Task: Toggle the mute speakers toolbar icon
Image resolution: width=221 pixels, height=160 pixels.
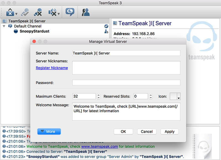Action: click(x=52, y=12)
